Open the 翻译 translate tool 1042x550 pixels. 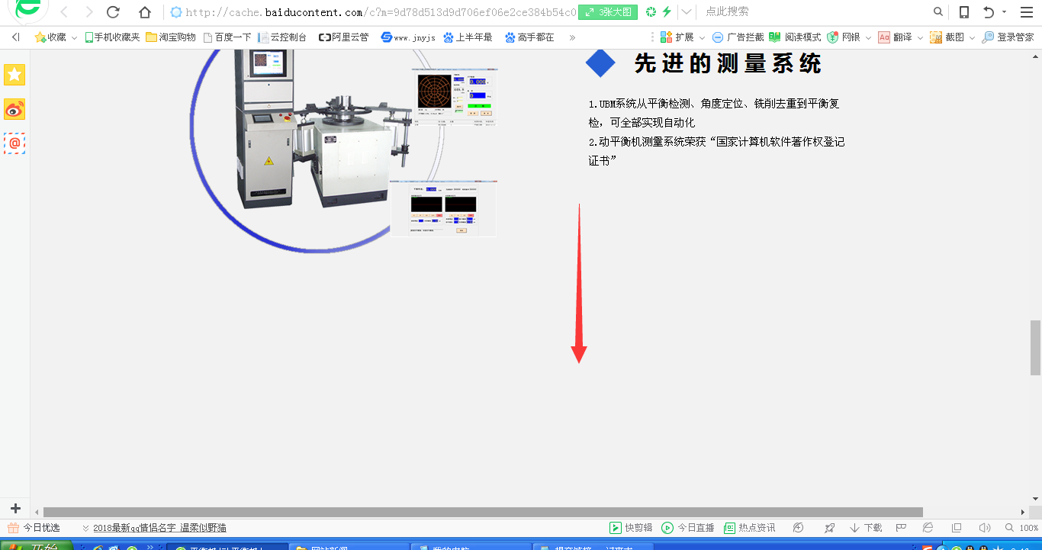click(896, 37)
